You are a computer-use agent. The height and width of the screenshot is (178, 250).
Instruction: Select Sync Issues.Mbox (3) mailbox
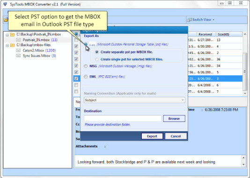tap(39, 56)
